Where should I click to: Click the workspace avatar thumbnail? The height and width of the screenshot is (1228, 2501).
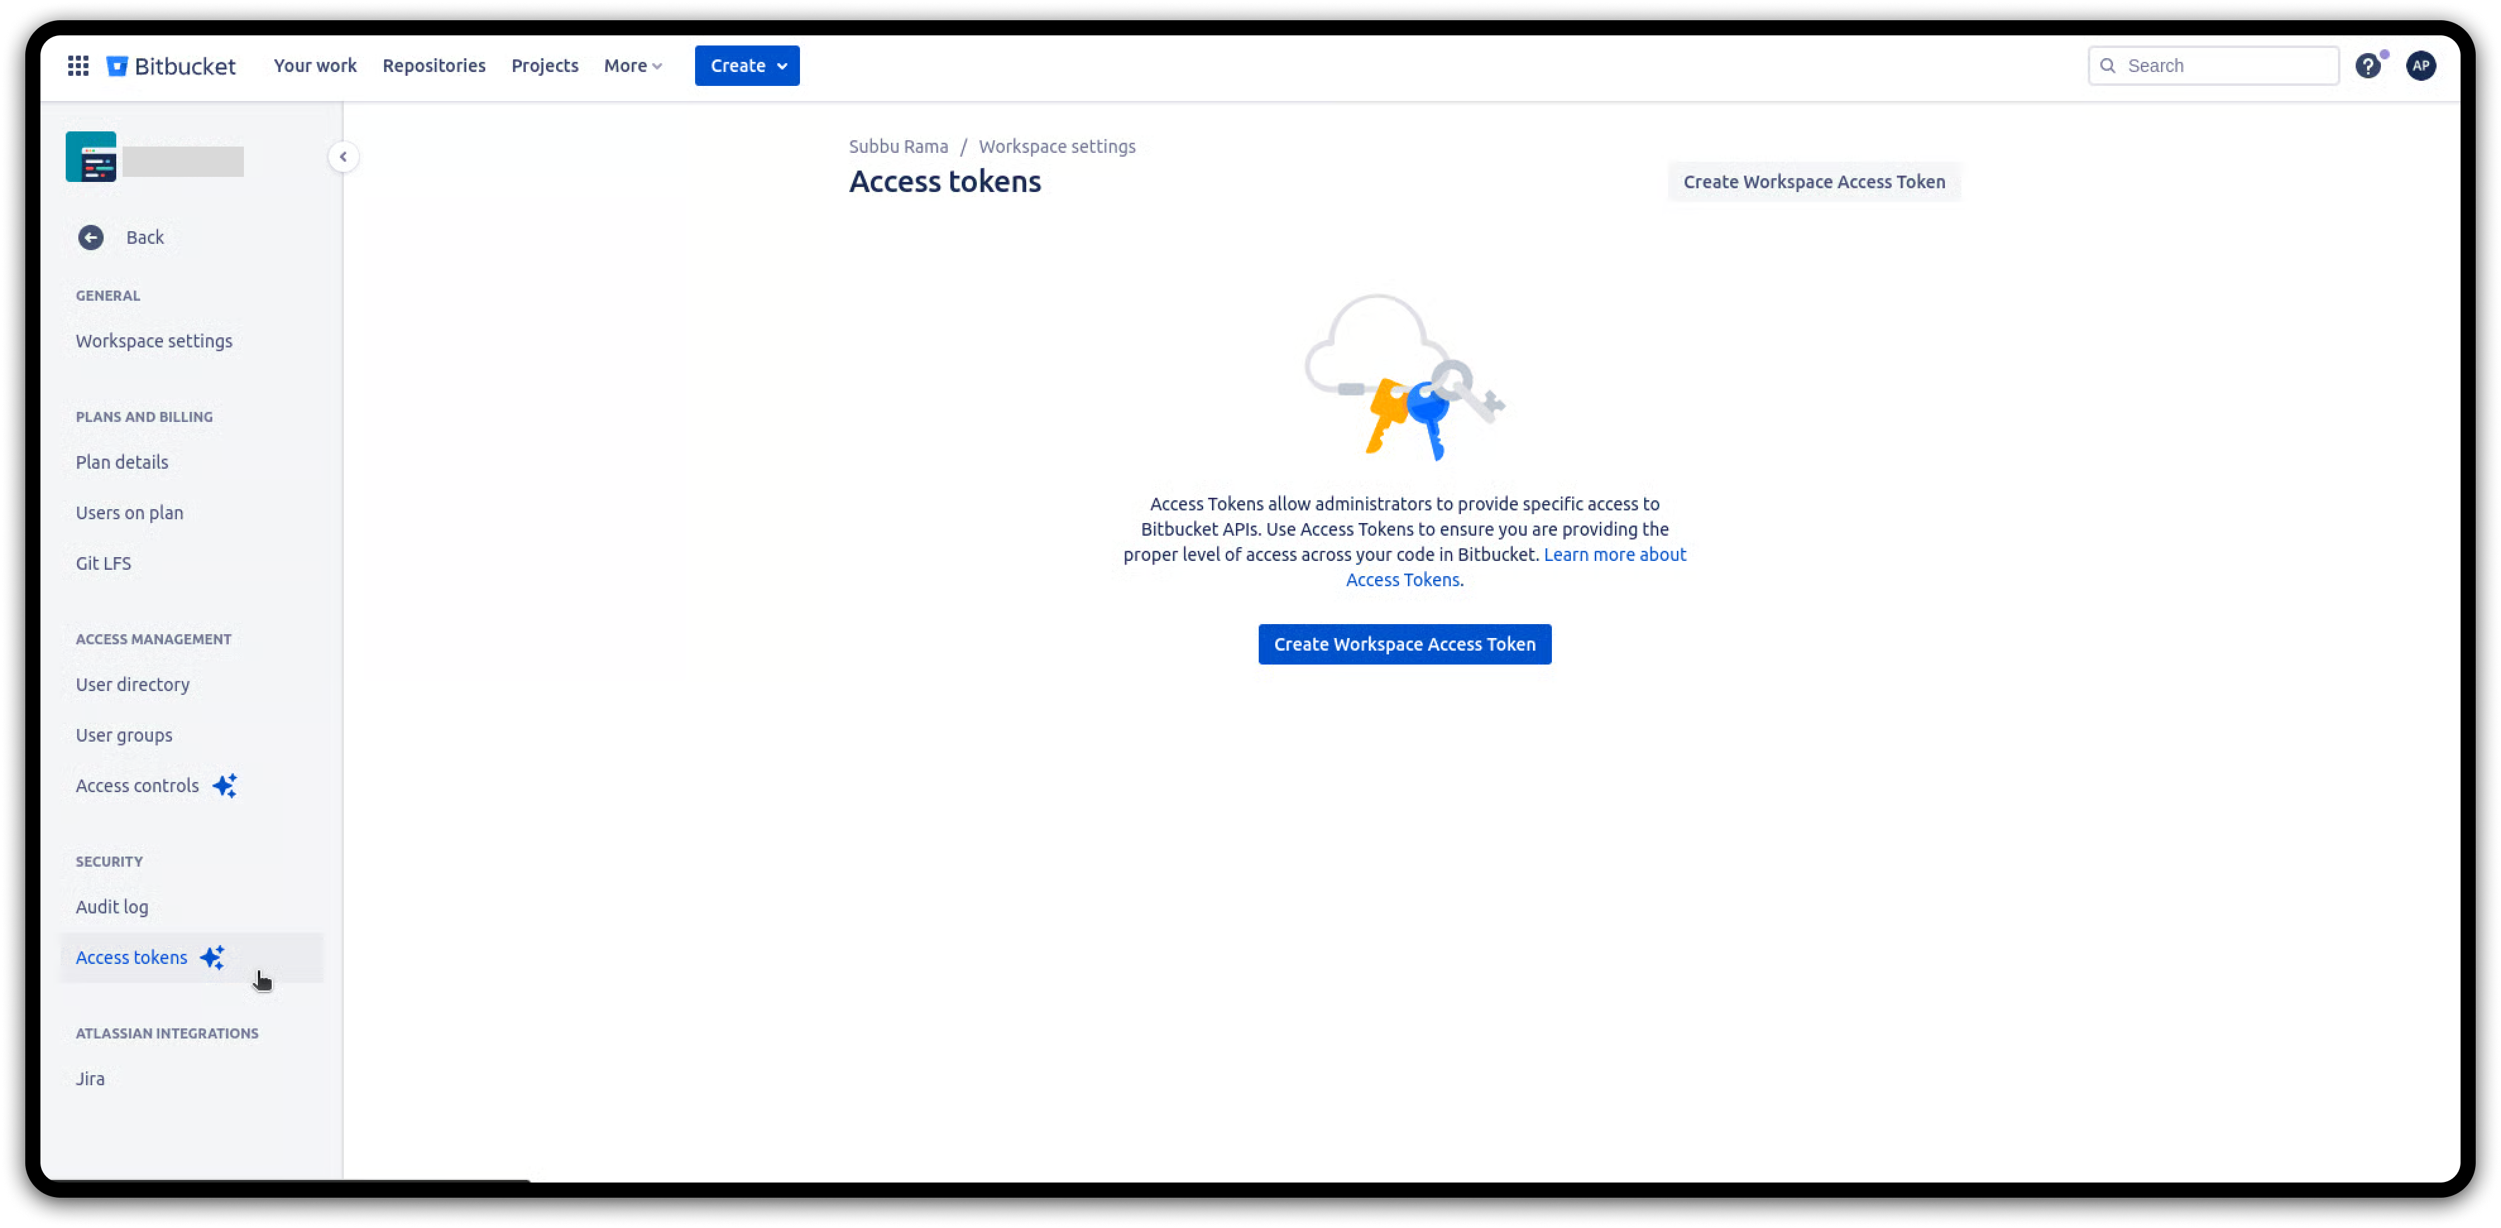pyautogui.click(x=91, y=157)
